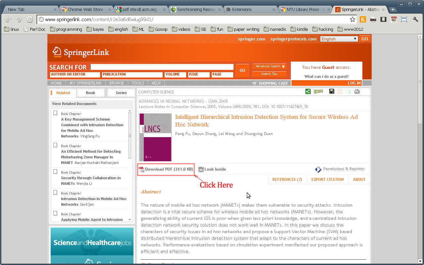Click Download PDF (241.0 KB) link
Image resolution: width=424 pixels, height=265 pixels.
[x=169, y=169]
